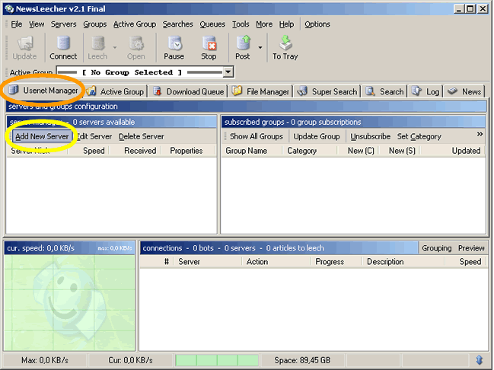
Task: Switch to the Search tab
Action: pyautogui.click(x=384, y=91)
